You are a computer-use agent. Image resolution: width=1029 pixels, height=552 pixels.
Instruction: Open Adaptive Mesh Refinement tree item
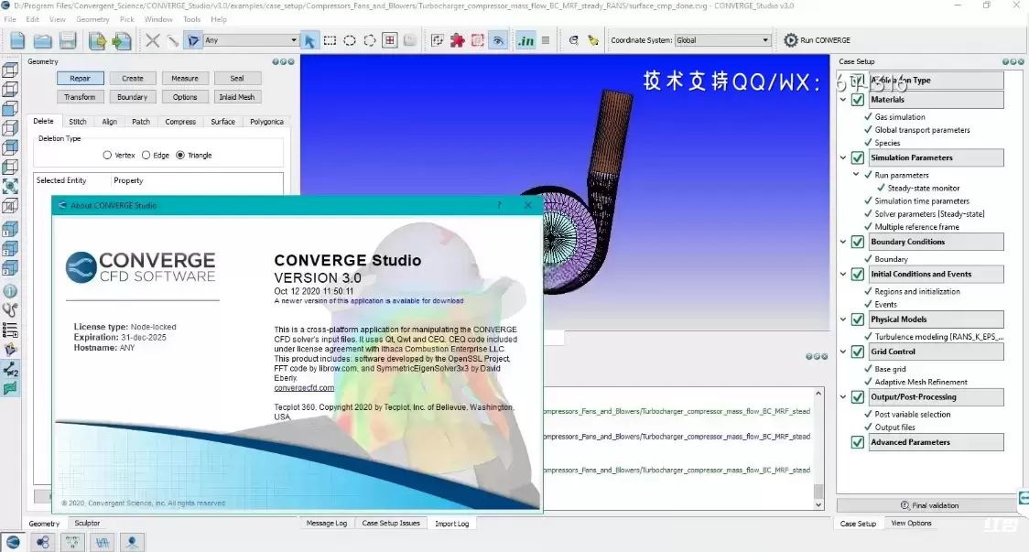click(921, 382)
